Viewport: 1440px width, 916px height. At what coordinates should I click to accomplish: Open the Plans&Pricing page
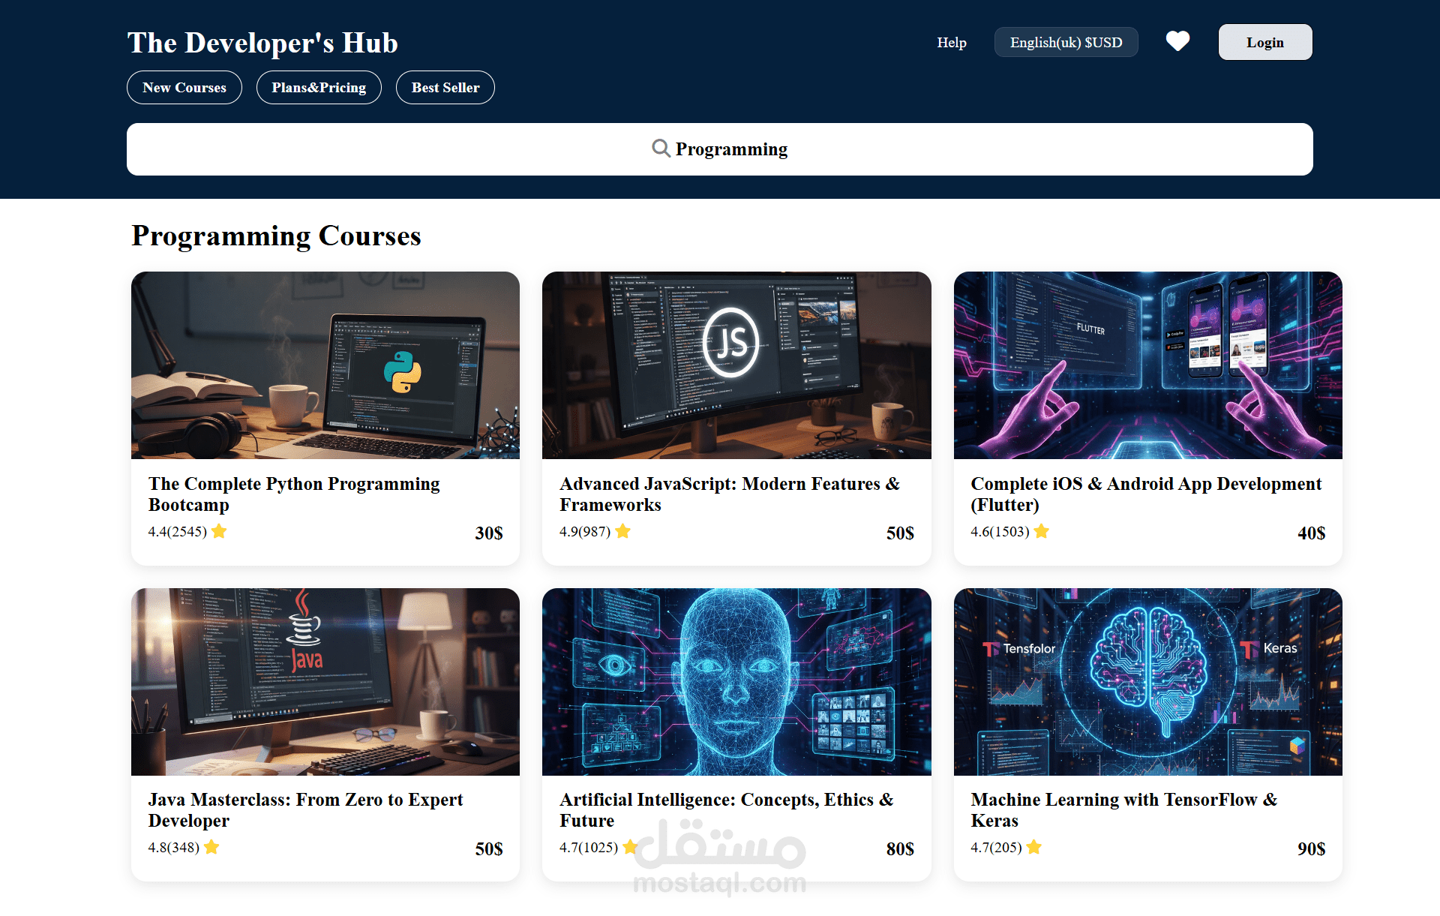coord(319,87)
